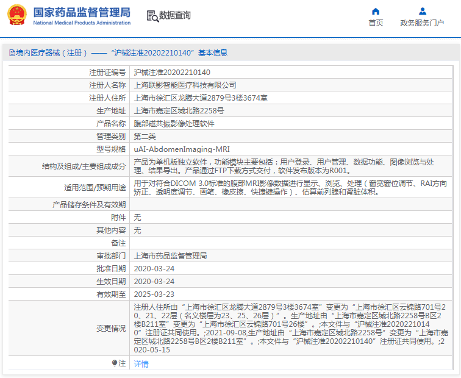Click 首页 text label
This screenshot has height=378, width=461.
click(376, 23)
